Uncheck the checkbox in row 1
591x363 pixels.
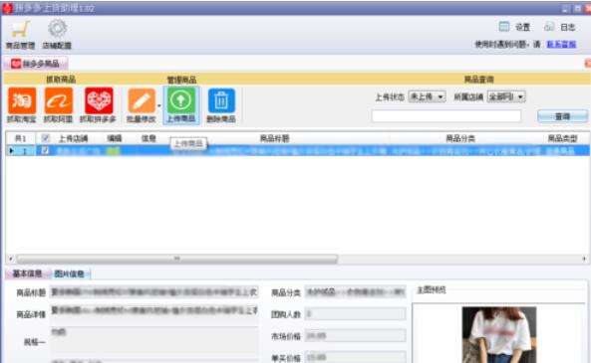point(45,151)
